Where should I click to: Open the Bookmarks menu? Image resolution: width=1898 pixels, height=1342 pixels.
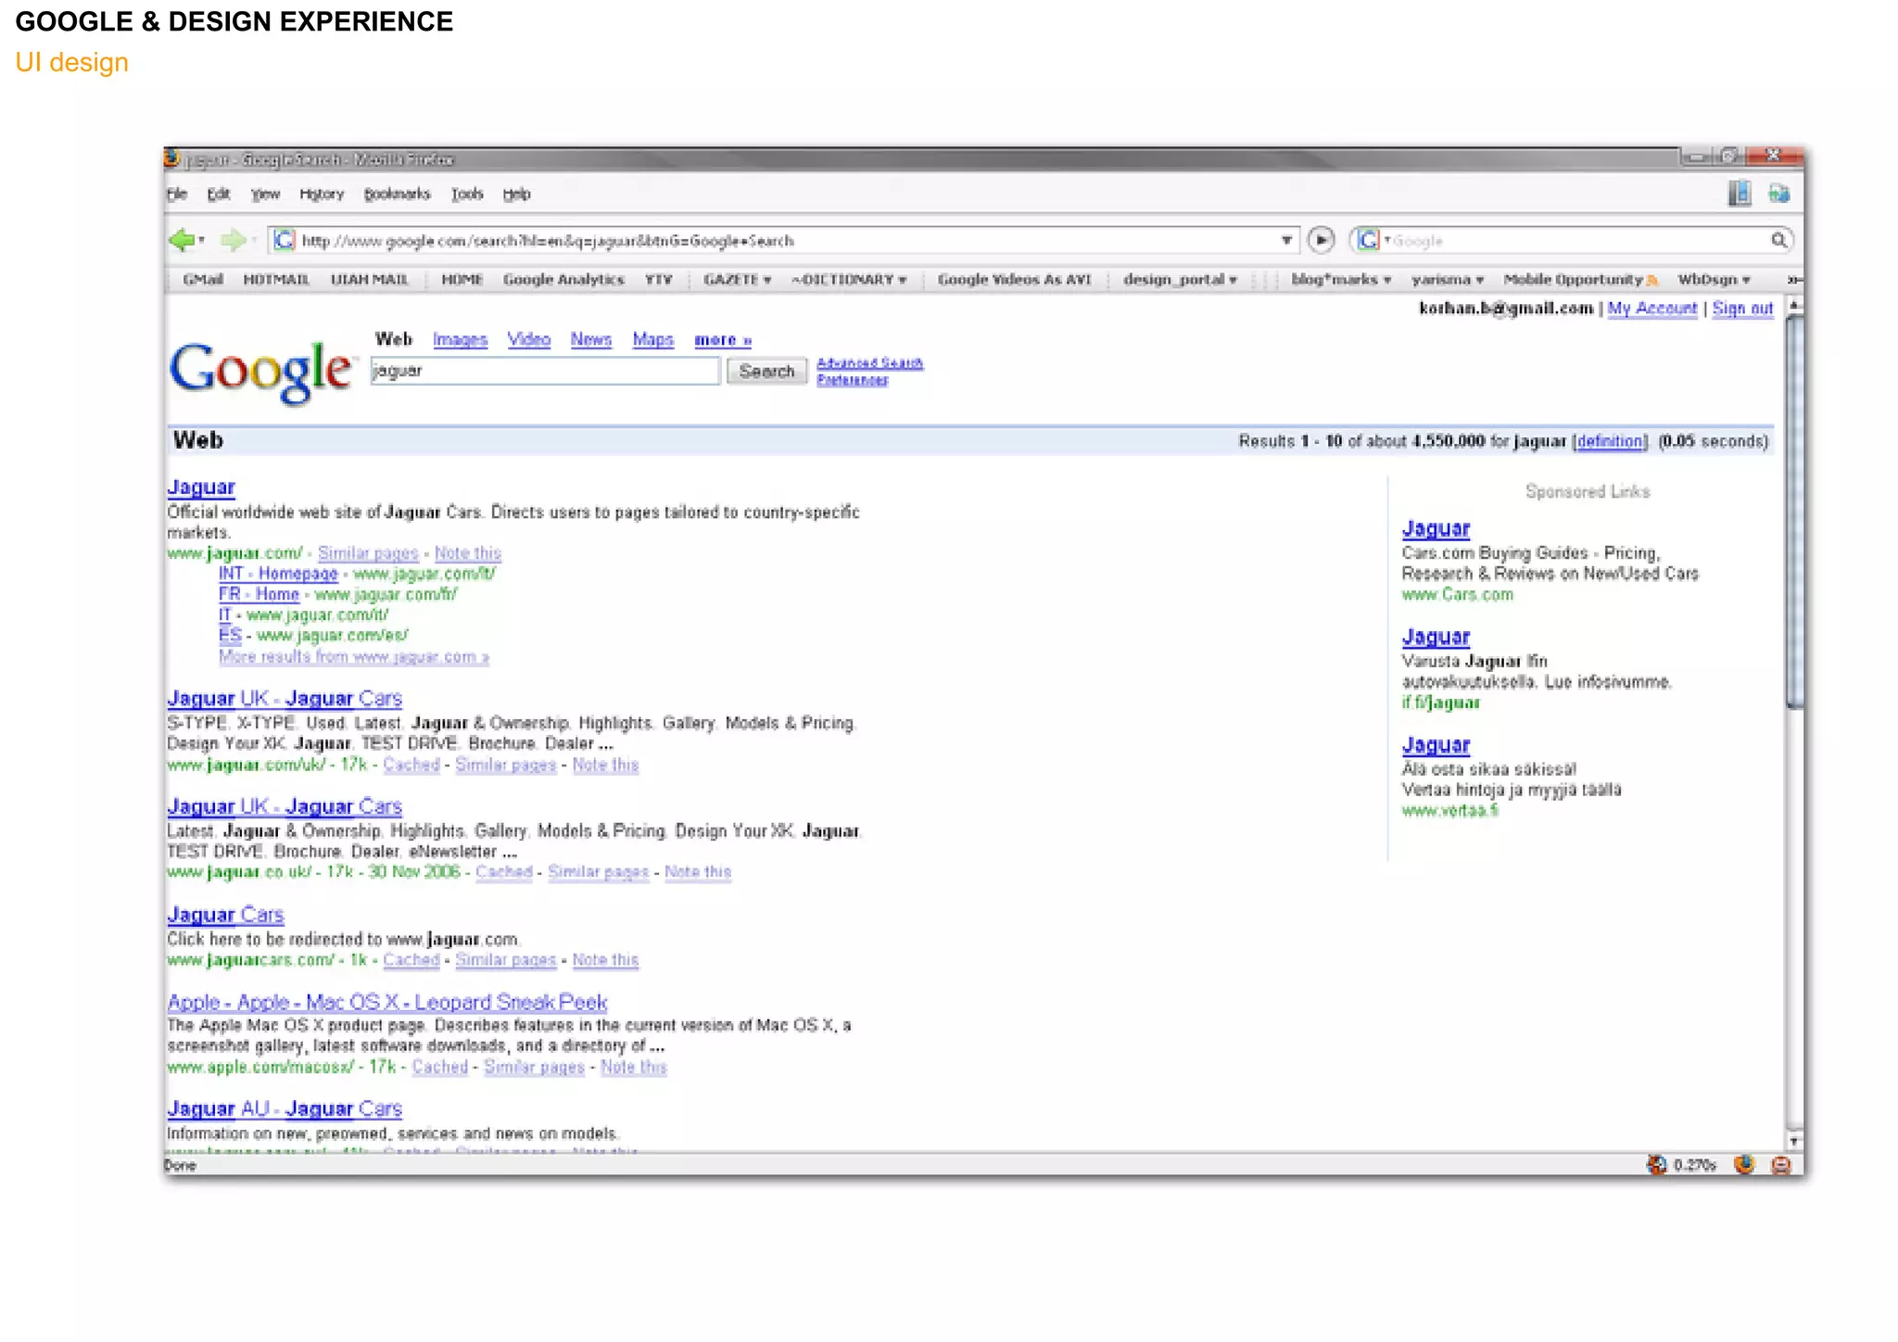point(397,194)
